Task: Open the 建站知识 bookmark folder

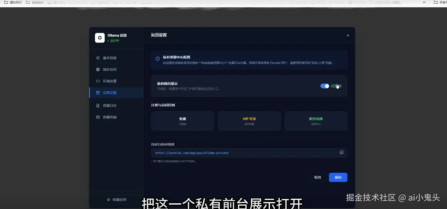Action: (x=13, y=2)
